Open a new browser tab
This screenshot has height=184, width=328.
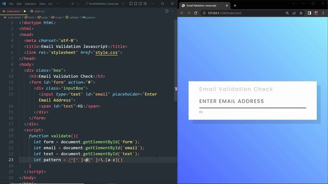pyautogui.click(x=235, y=6)
